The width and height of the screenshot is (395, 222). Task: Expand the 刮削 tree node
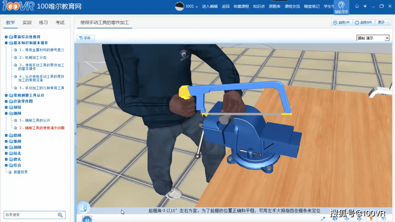click(6, 147)
